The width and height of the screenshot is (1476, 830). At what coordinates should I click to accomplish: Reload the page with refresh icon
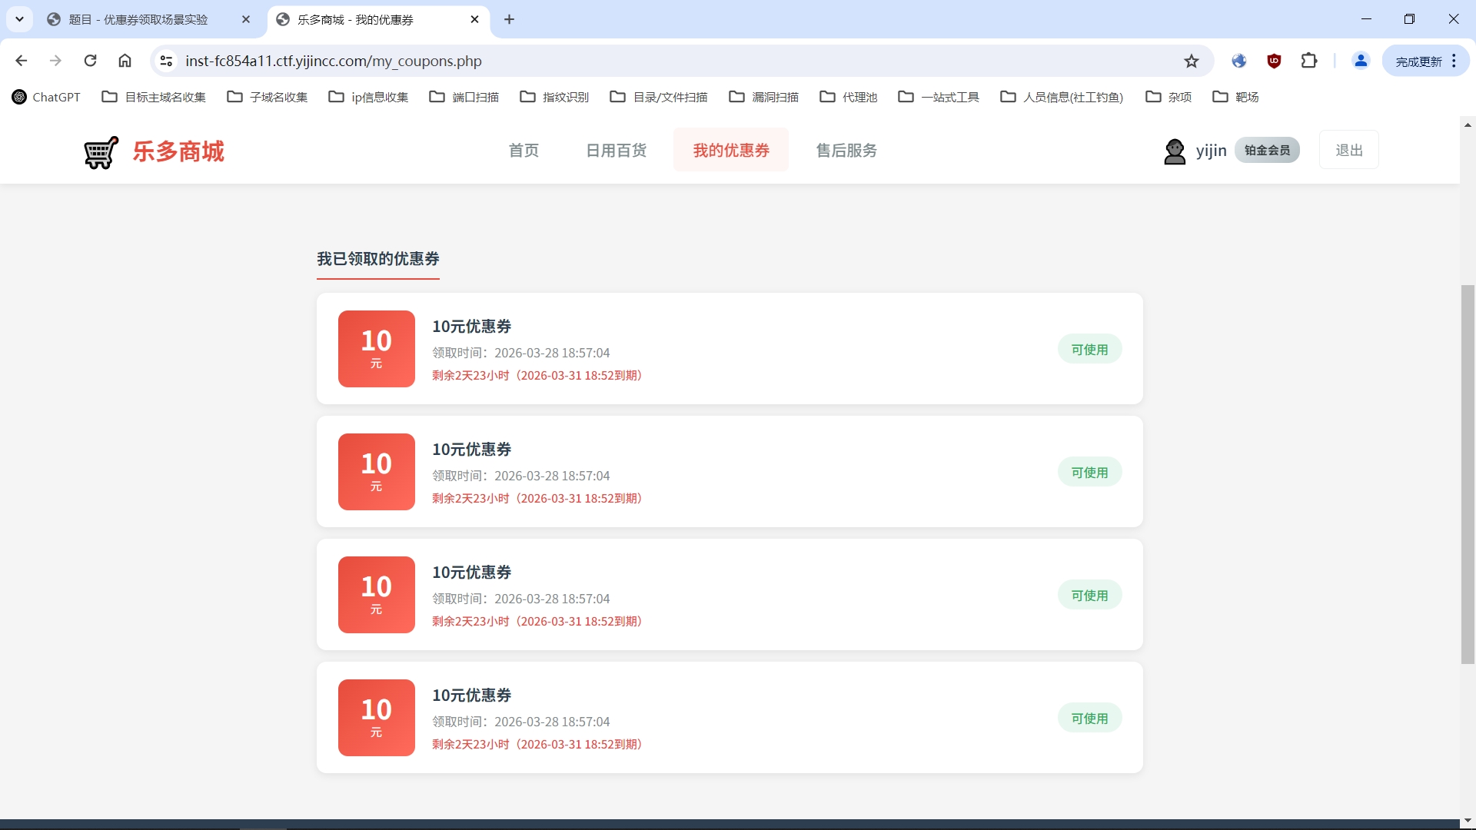(x=90, y=61)
